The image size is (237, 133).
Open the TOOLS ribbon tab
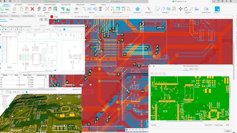[103, 5]
